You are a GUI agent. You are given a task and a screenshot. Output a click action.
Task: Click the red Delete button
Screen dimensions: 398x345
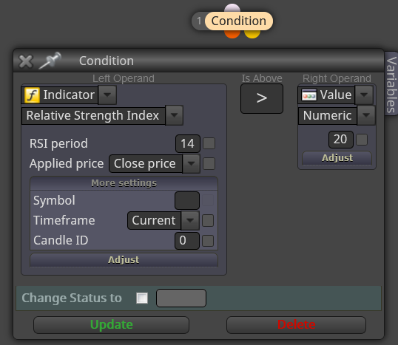296,325
